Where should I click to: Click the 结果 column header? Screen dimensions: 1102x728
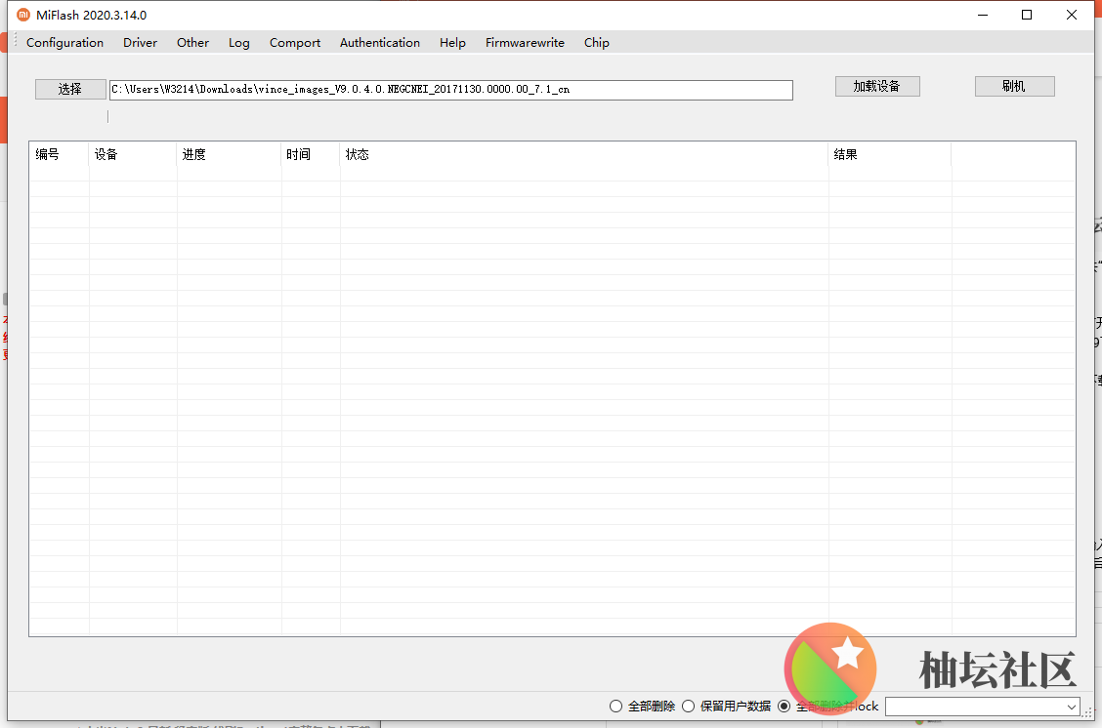889,154
